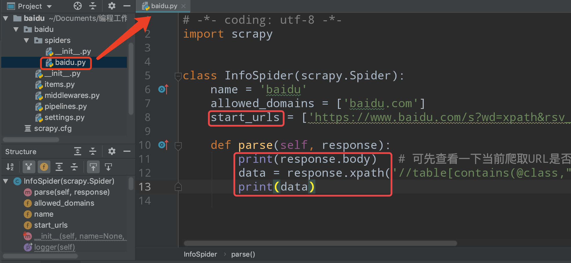The image size is (571, 263).
Task: Collapse the spiders folder
Action: [26, 40]
